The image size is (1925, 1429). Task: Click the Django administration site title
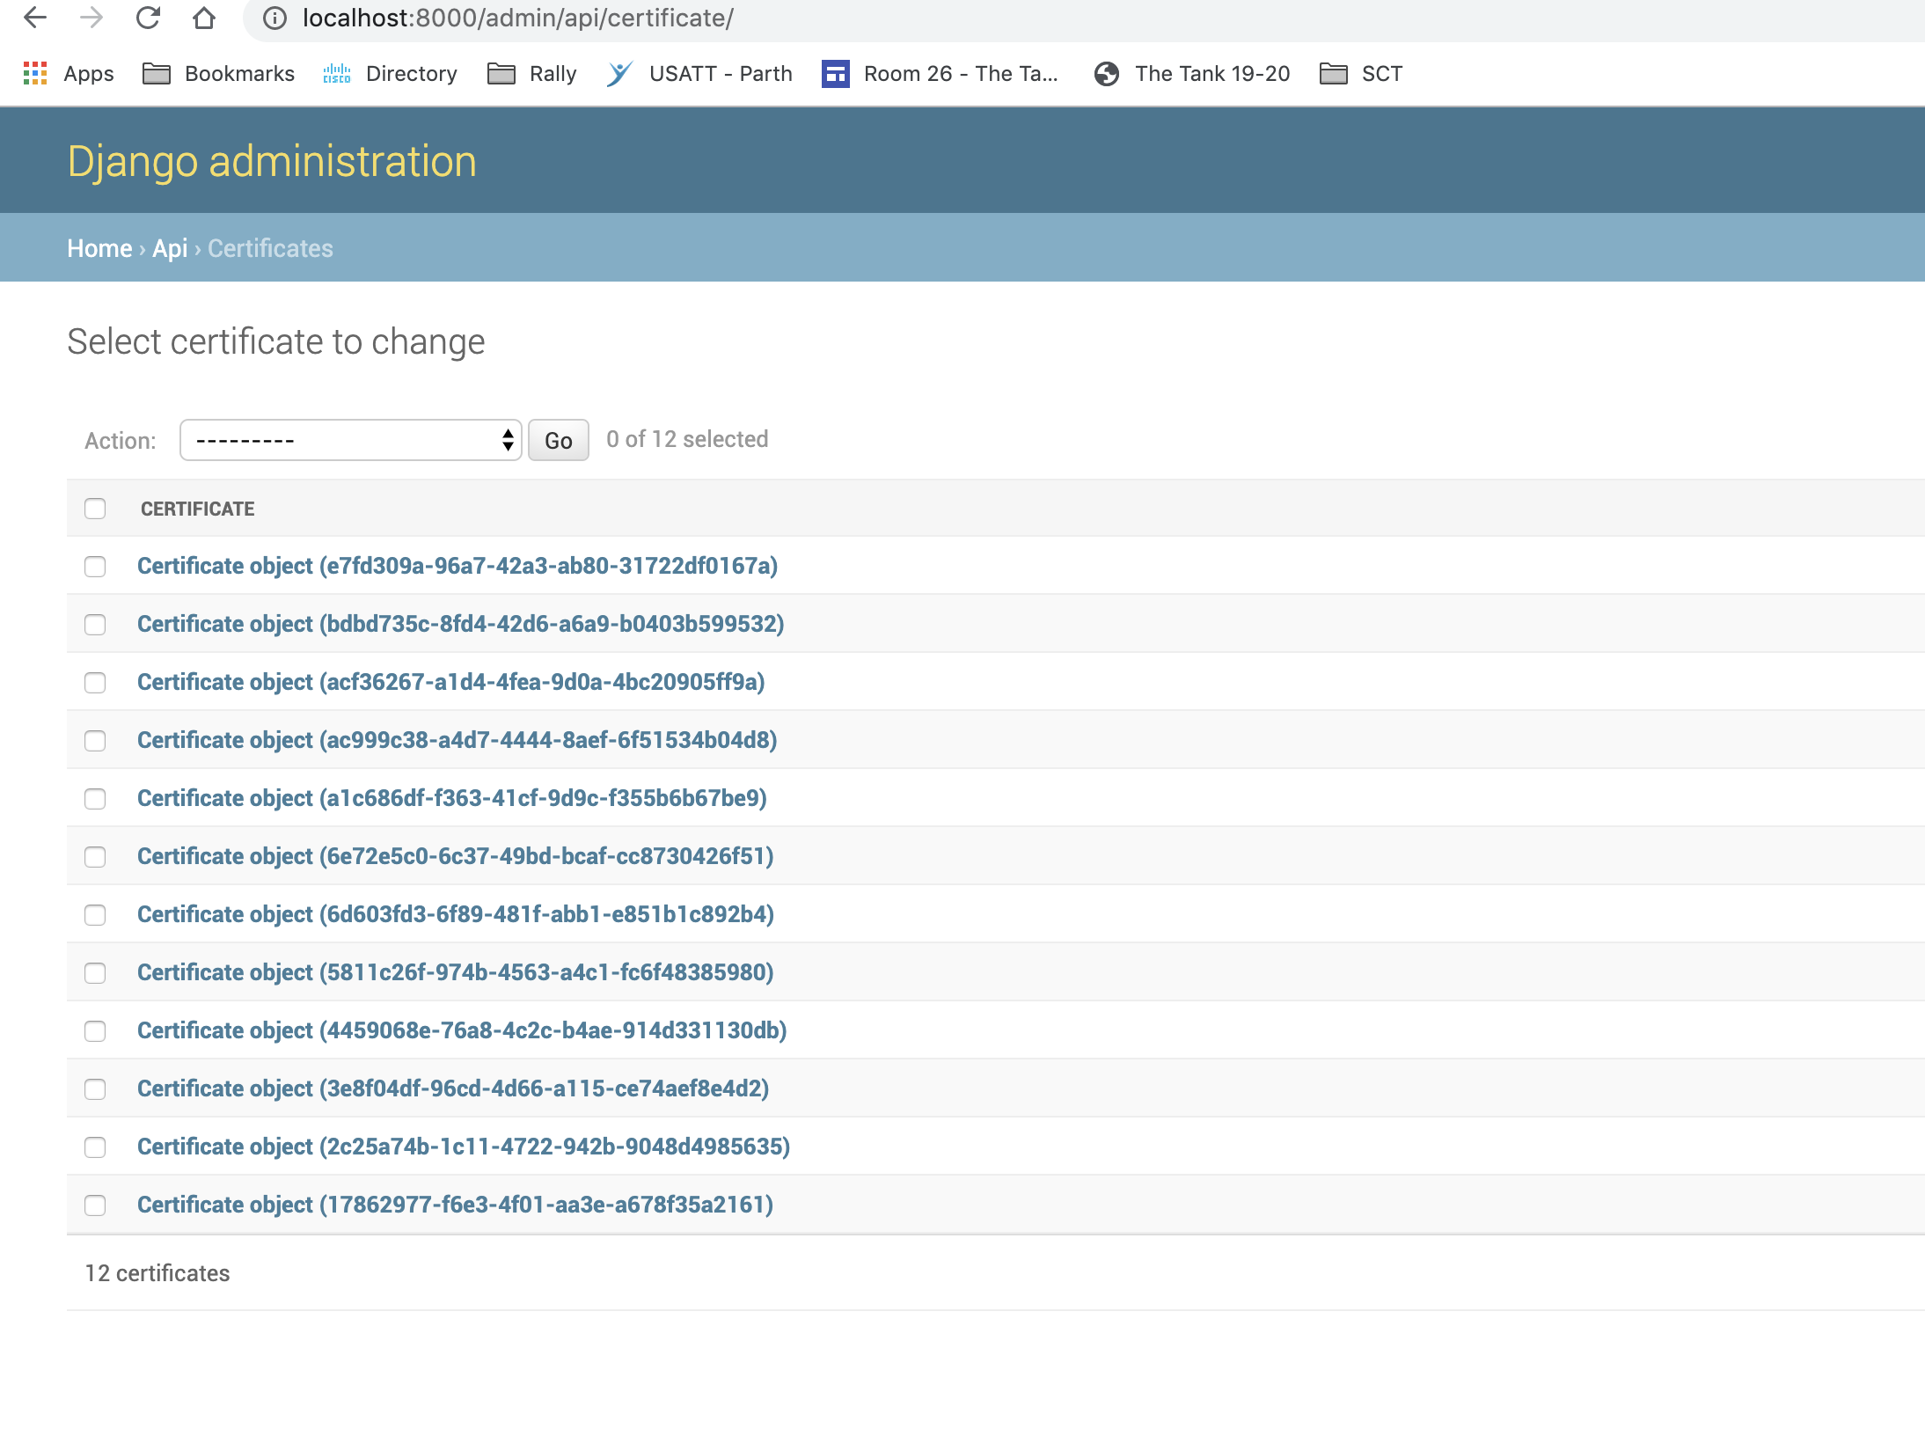click(272, 162)
